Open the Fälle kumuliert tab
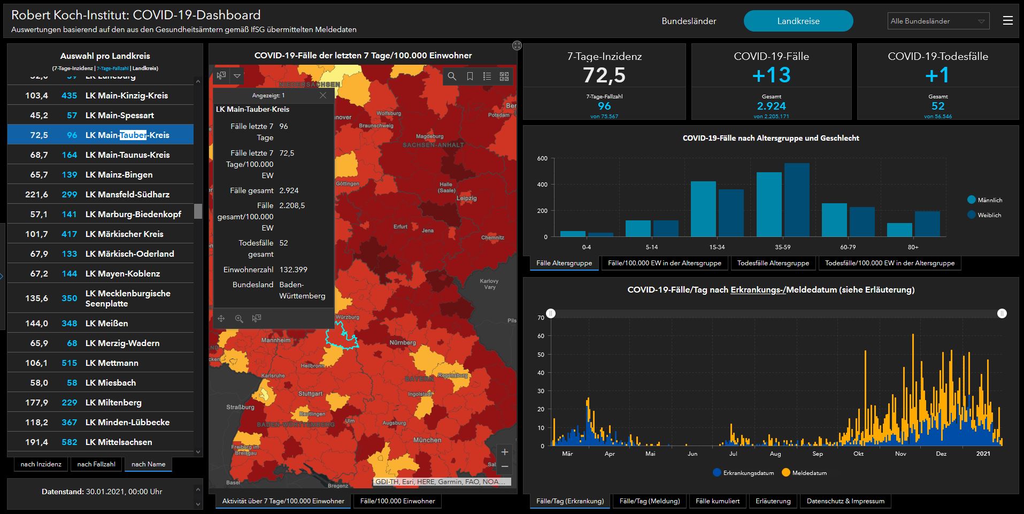1024x514 pixels. 718,501
